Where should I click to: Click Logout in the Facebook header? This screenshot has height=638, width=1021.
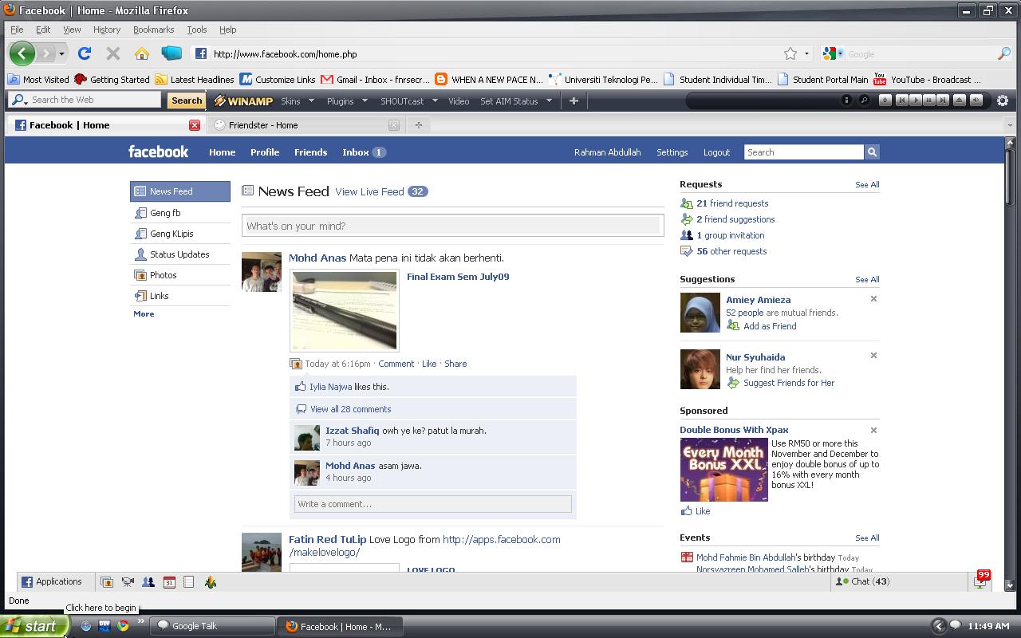coord(716,152)
